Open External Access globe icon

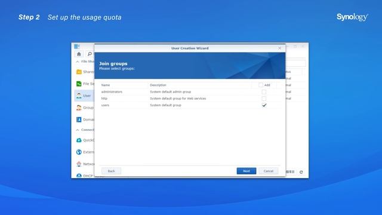(x=79, y=152)
